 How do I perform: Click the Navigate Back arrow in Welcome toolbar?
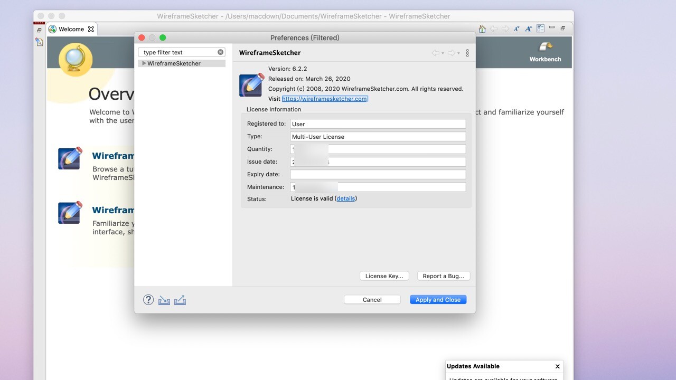point(494,29)
